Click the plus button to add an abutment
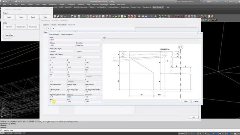The image size is (240, 135). [48, 28]
